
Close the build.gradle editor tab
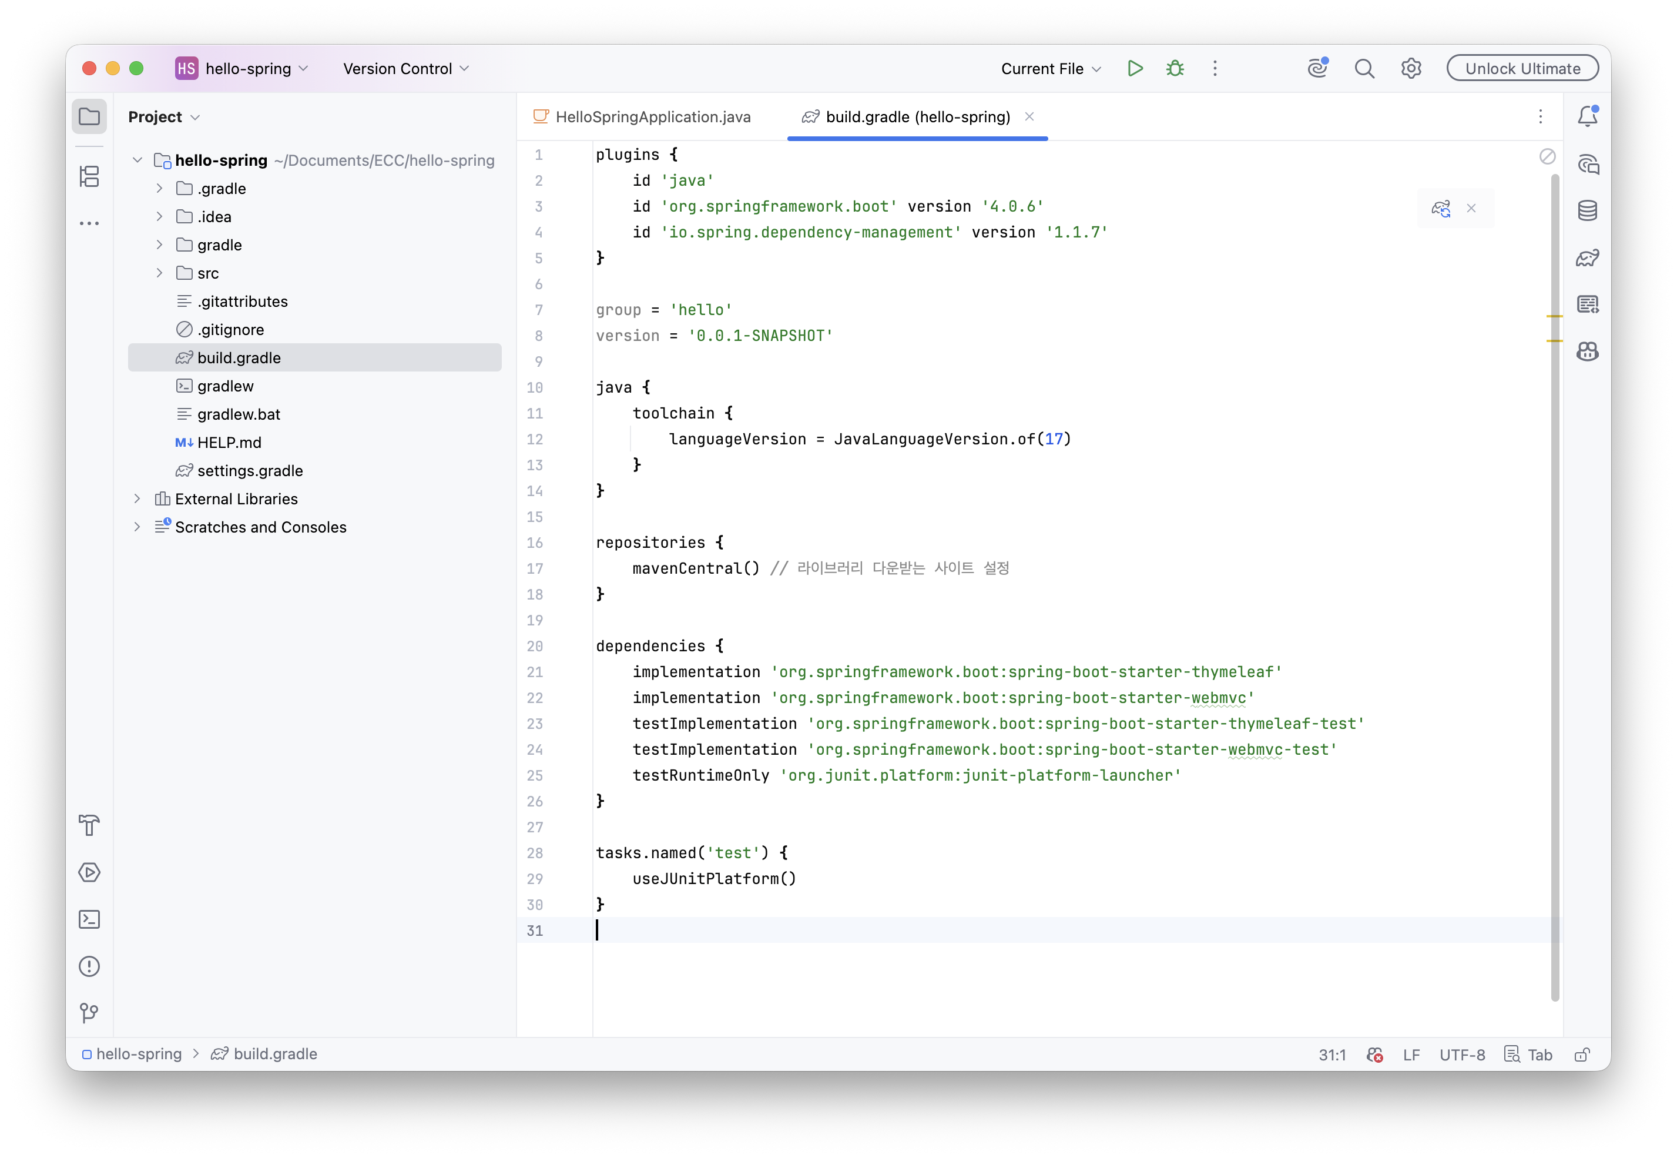click(x=1029, y=117)
